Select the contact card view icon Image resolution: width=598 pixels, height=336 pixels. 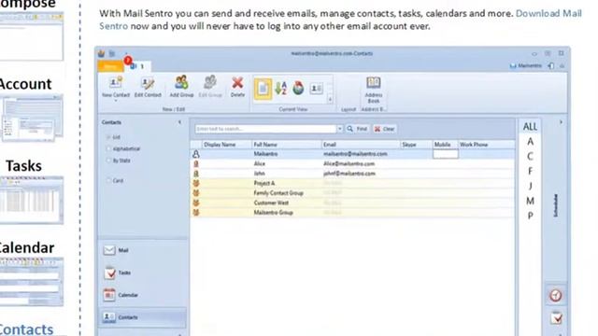(x=316, y=89)
